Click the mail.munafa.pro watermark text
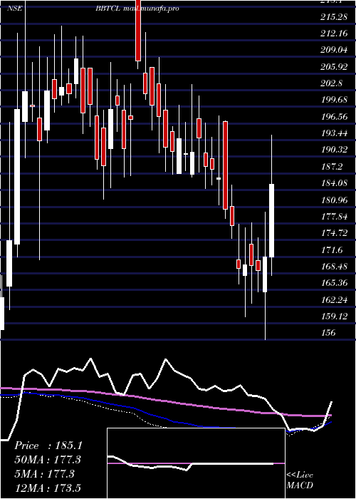The height and width of the screenshot is (499, 356). pyautogui.click(x=151, y=9)
